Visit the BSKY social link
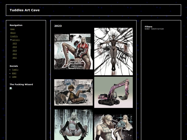187x140 pixels. pos(14,73)
